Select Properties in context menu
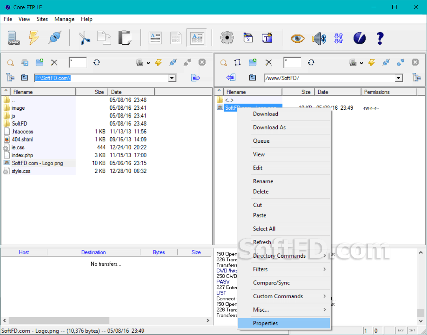Viewport: 427px width, 335px height. pyautogui.click(x=284, y=323)
